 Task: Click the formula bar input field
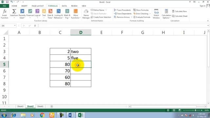[x=122, y=26]
